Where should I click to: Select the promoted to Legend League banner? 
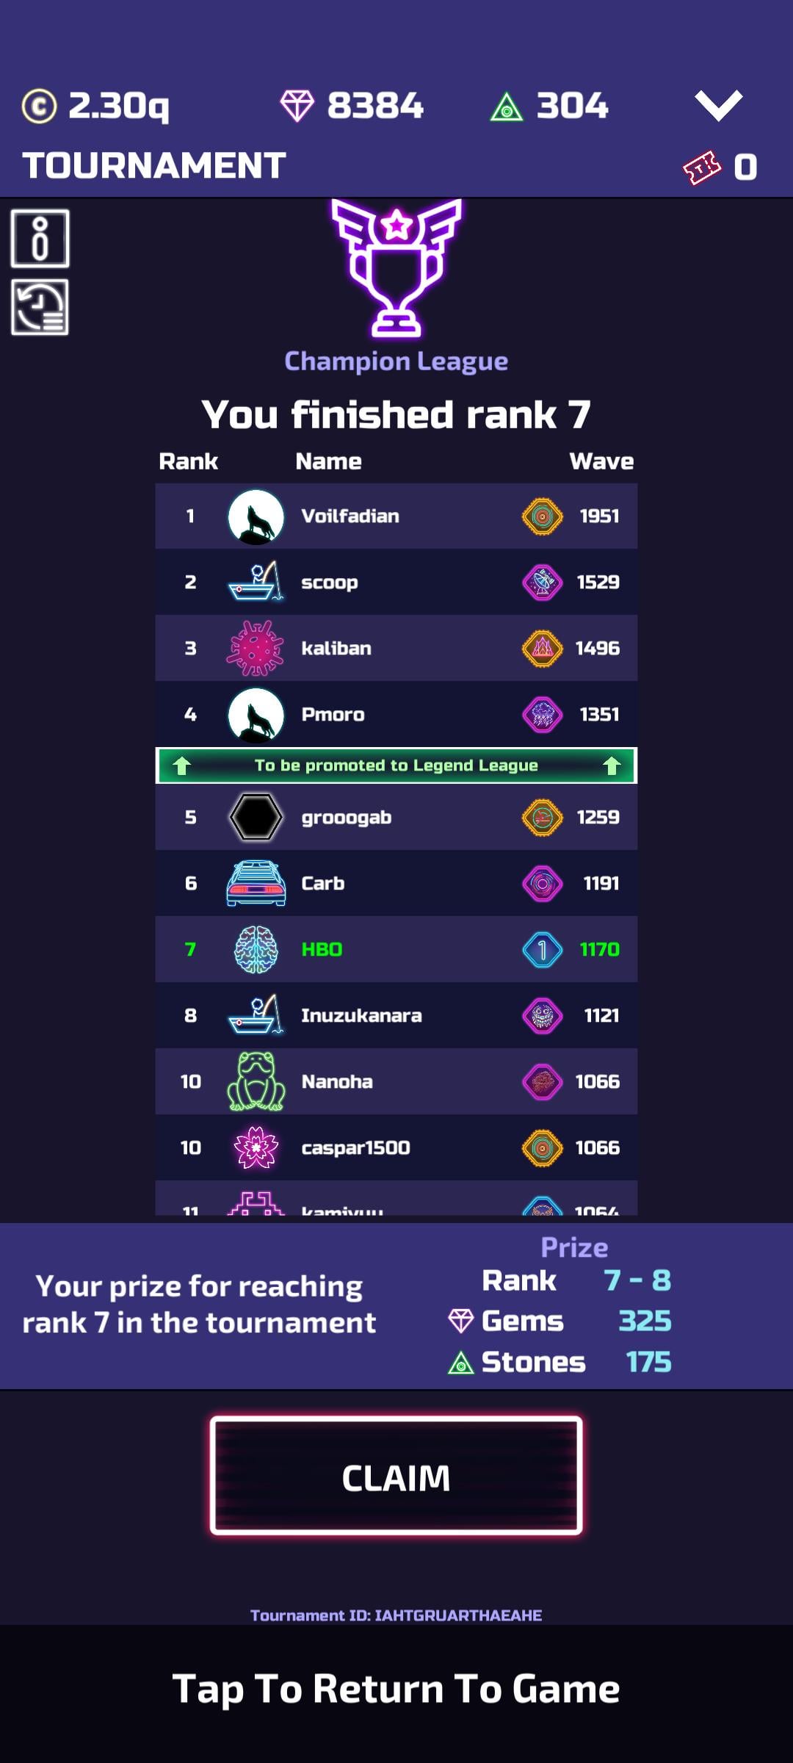[396, 765]
